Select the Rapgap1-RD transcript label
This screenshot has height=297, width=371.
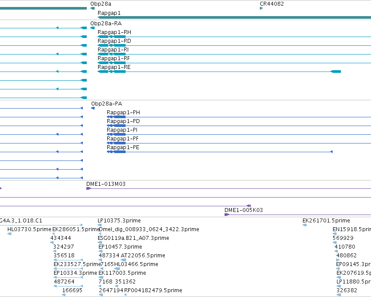pos(114,41)
